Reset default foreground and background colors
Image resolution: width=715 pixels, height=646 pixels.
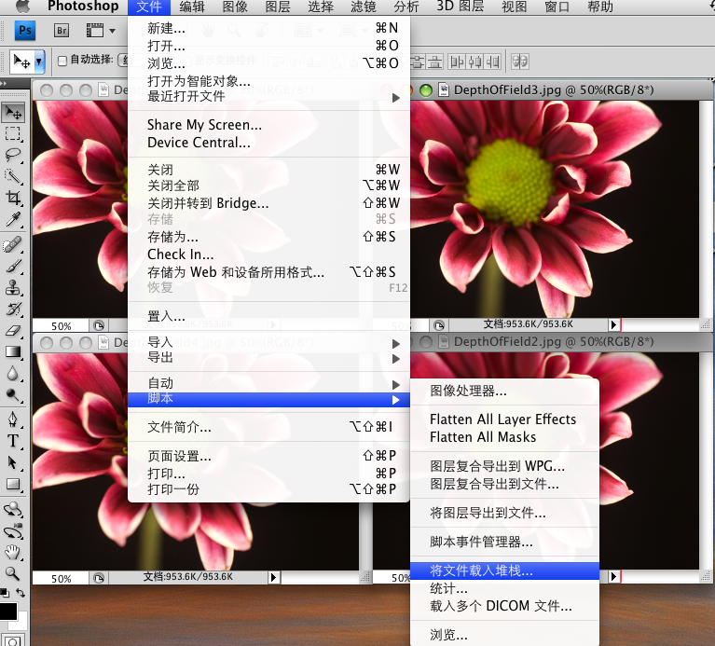(5, 593)
